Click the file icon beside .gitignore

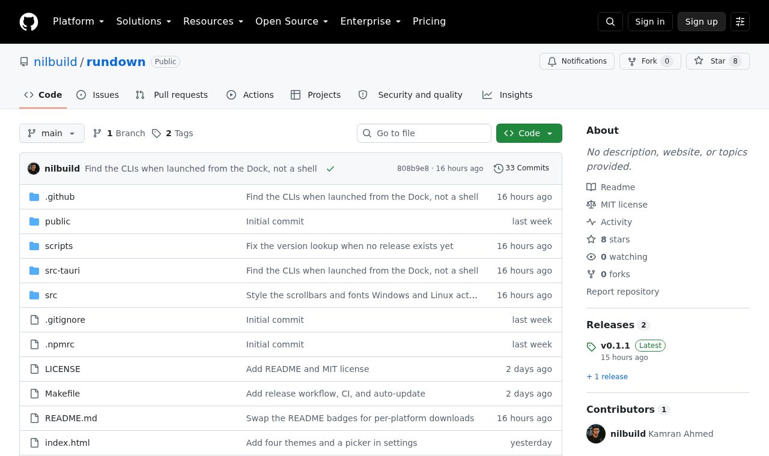click(x=34, y=320)
